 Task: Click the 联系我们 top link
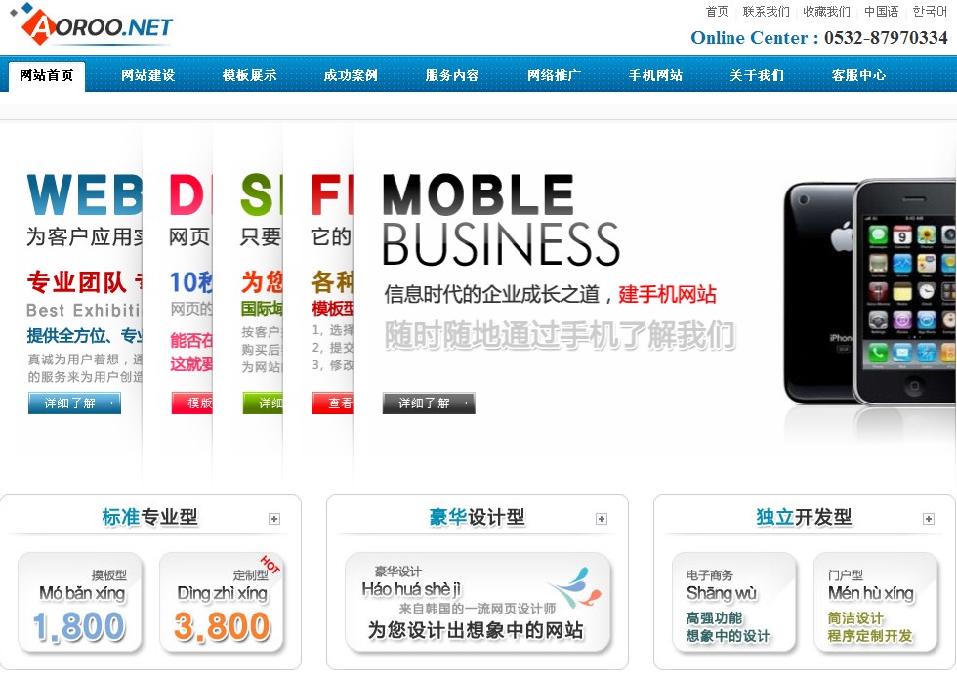click(766, 11)
